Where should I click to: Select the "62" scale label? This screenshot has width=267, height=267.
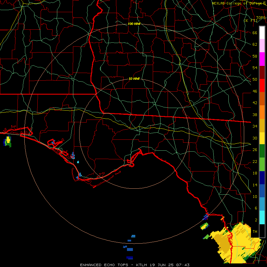coord(255,44)
